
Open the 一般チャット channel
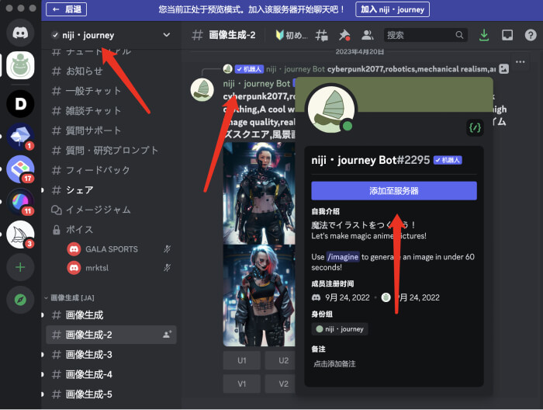(111, 91)
